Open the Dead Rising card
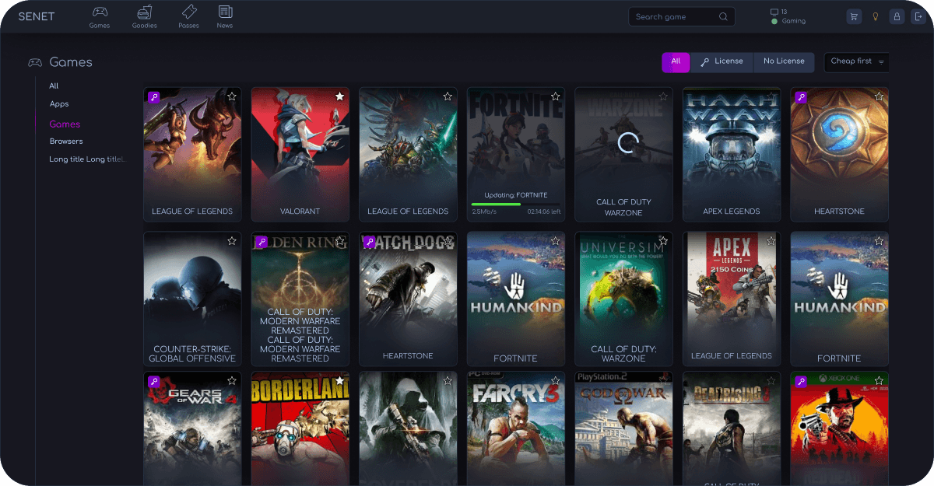This screenshot has width=934, height=486. click(x=732, y=428)
